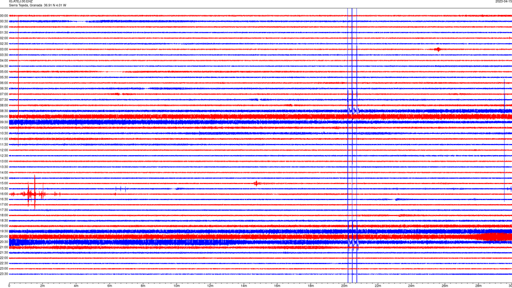Click the 20:00 time label

4,236
